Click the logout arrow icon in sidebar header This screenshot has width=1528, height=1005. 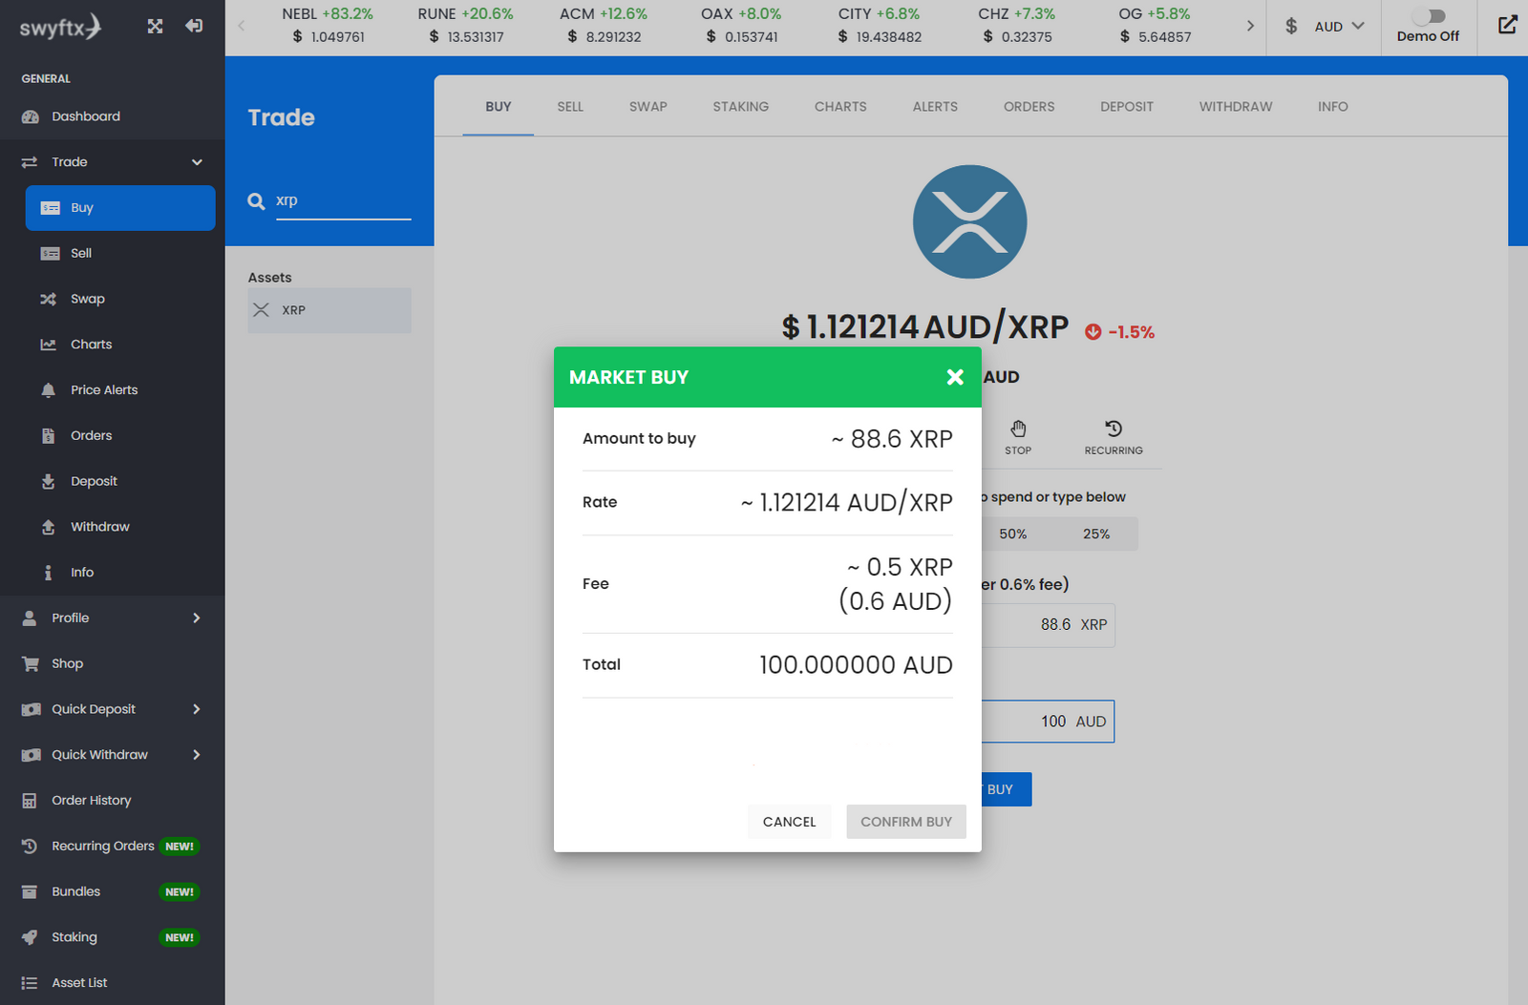tap(194, 26)
